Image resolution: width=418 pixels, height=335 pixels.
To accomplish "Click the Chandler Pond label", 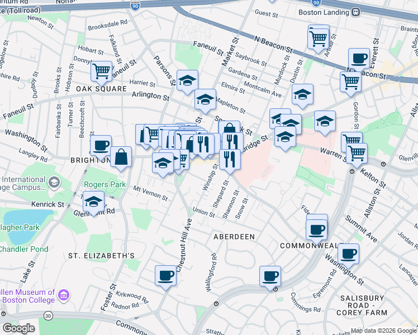I will pyautogui.click(x=23, y=249).
